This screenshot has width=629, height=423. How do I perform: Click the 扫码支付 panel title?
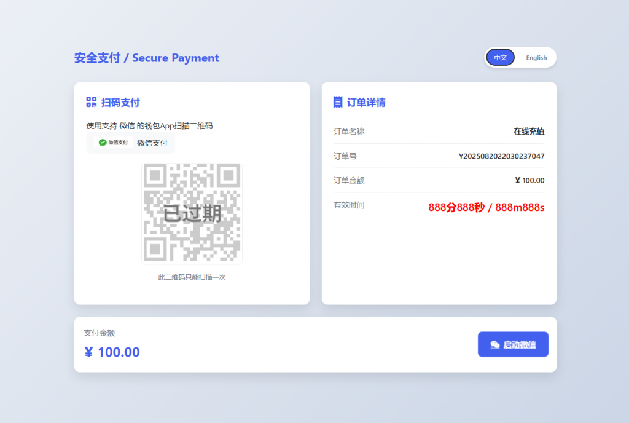tap(121, 102)
